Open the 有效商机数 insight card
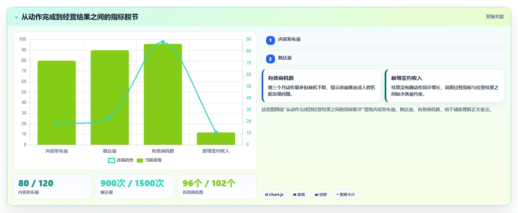The image size is (518, 213). (321, 86)
